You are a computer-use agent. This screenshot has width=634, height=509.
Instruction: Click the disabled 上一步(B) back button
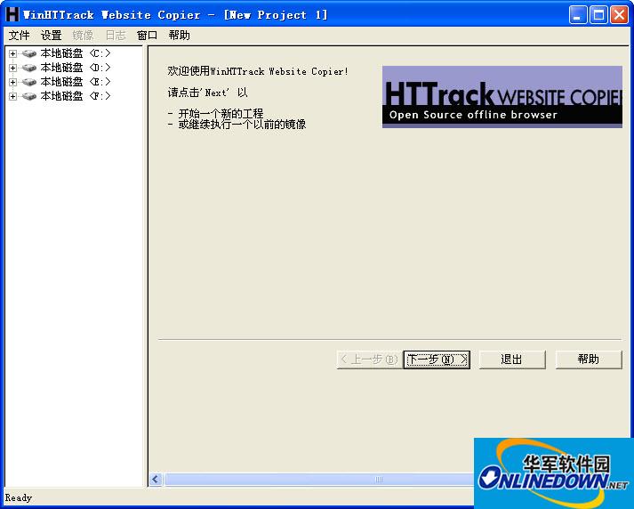click(x=370, y=360)
